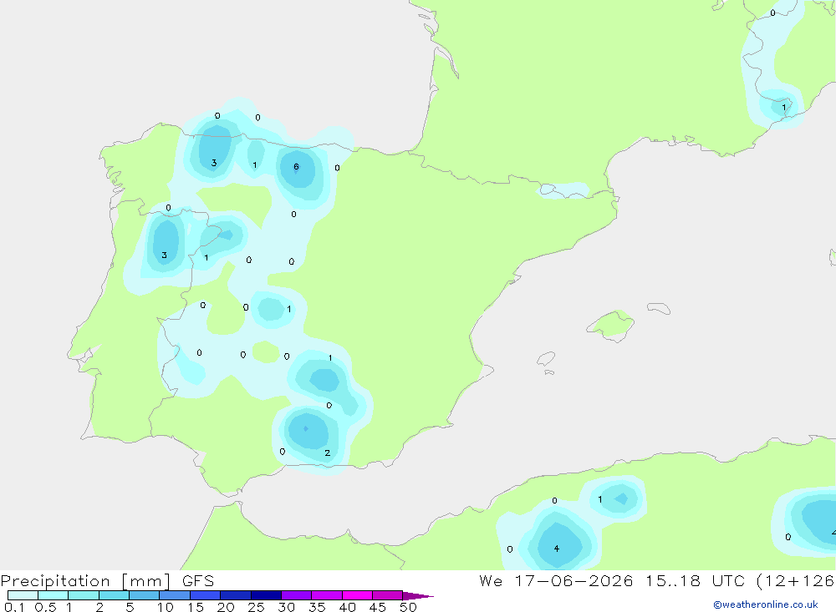This screenshot has height=612, width=836.
Task: Select the 0.5–1 mm legend swatch
Action: click(x=54, y=595)
